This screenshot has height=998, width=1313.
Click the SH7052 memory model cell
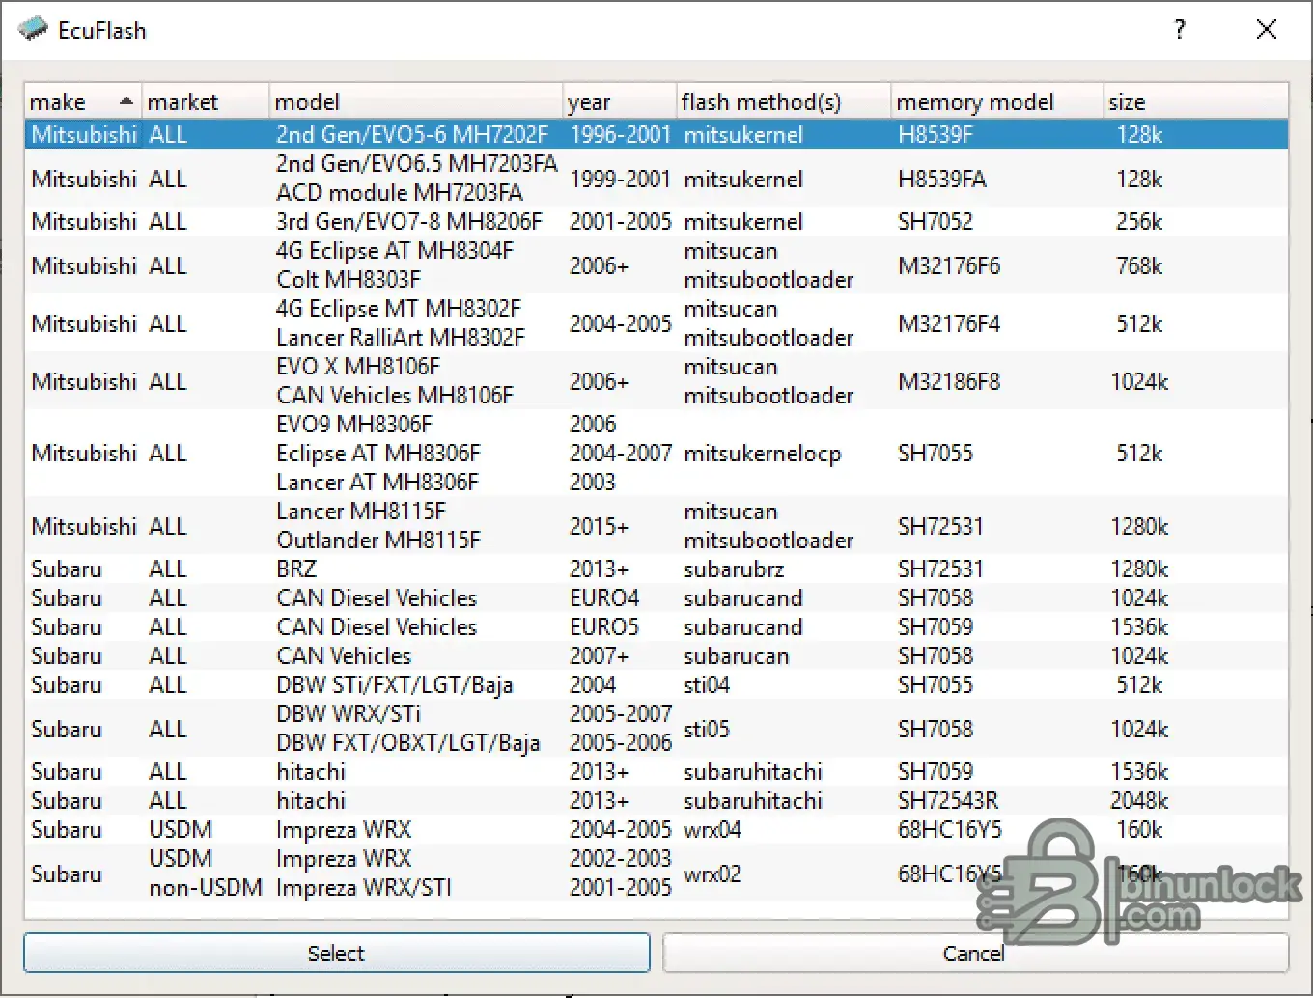tap(936, 221)
